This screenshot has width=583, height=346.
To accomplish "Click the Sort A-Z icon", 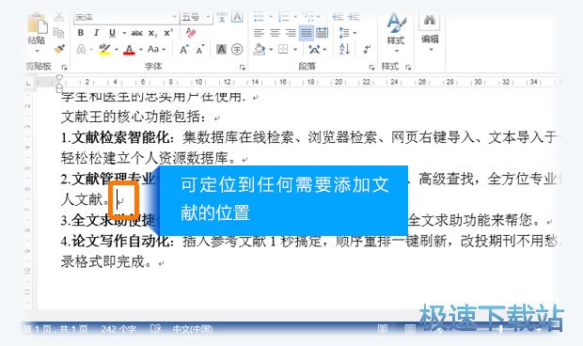I will (344, 49).
